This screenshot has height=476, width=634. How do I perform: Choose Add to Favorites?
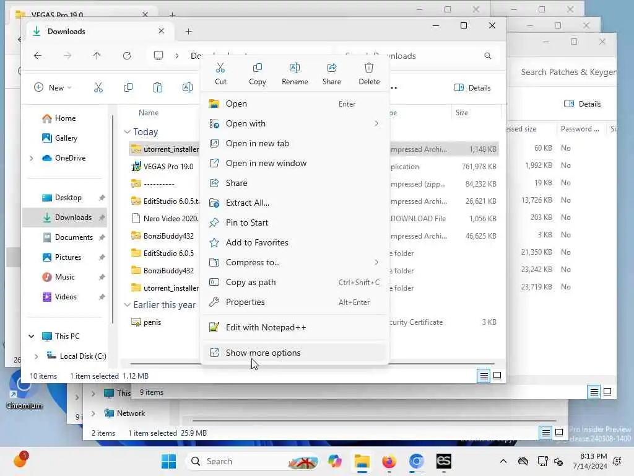click(295, 242)
